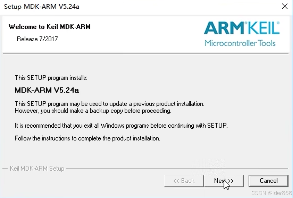Click the Keil MDK-ARM Setup group label
Viewport: 293px width, 198px height.
[x=37, y=168]
